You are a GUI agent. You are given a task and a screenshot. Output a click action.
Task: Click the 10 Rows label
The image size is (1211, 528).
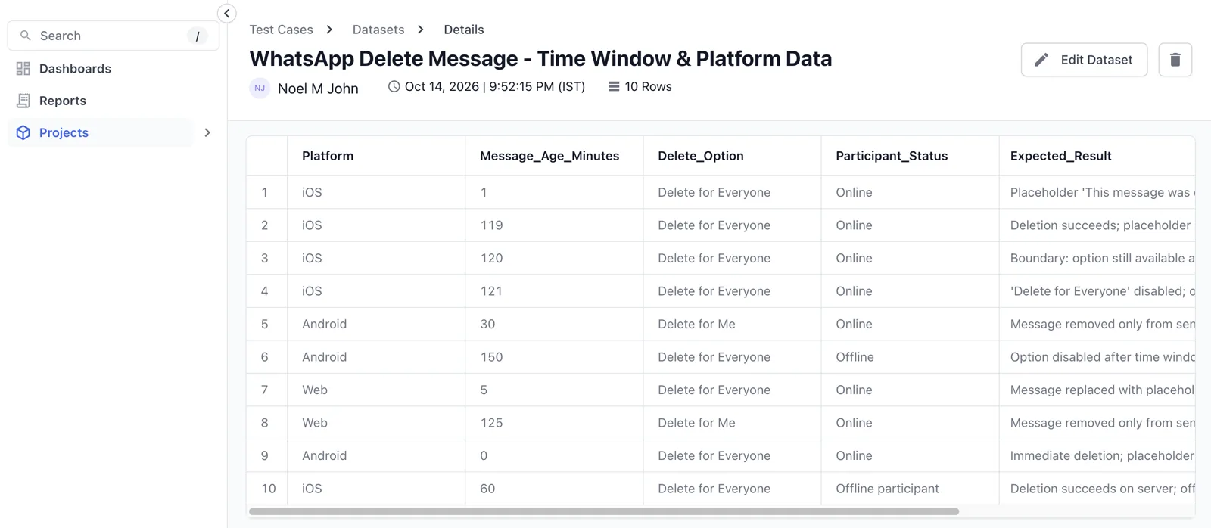coord(649,86)
